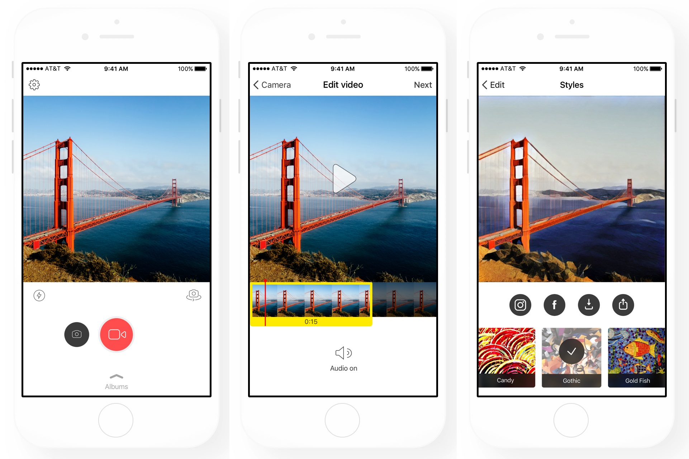Tap the Next button in Edit video
Image resolution: width=689 pixels, height=459 pixels.
click(x=422, y=85)
